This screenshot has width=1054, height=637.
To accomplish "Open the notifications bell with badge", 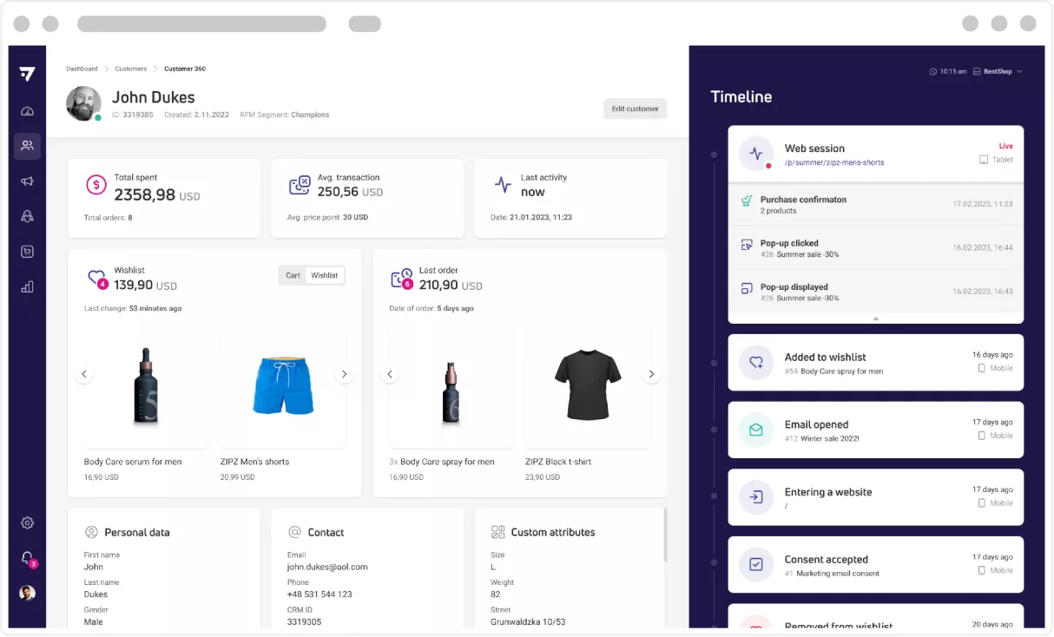I will pos(27,558).
